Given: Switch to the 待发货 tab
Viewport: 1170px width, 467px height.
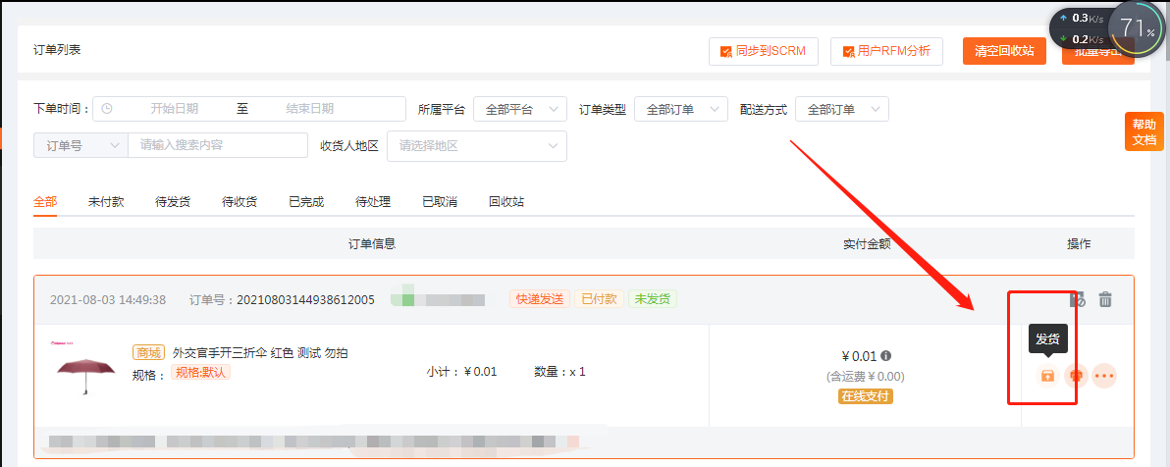Looking at the screenshot, I should [173, 201].
